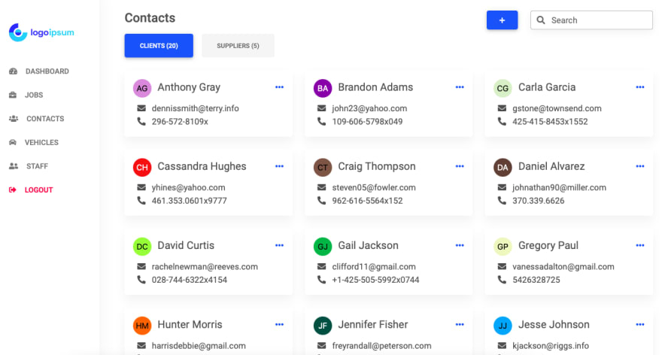Open the more options for Carla Garcia

click(640, 87)
